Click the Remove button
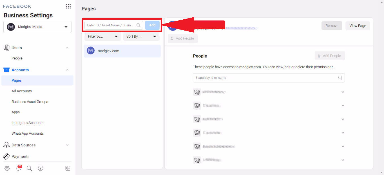Image resolution: width=384 pixels, height=175 pixels. tap(332, 26)
